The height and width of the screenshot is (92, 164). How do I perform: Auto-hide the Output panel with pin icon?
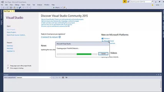pyautogui.click(x=159, y=75)
